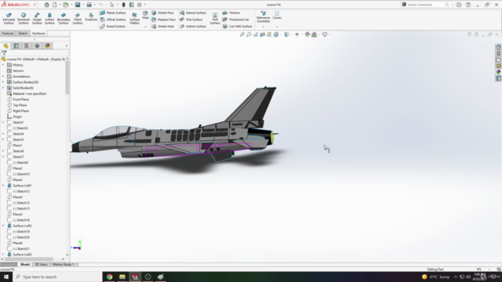This screenshot has width=502, height=282.
Task: Select the Freeform tool
Action: 91,17
